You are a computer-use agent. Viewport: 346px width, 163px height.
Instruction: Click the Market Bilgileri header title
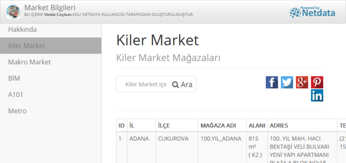(x=50, y=8)
